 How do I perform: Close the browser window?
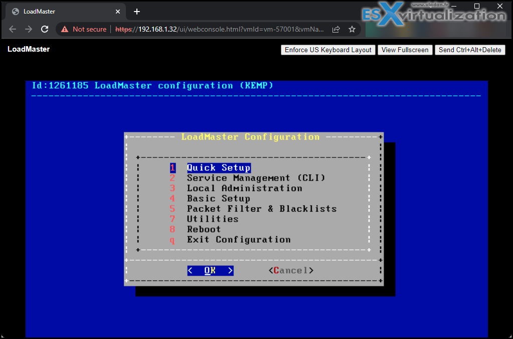coord(499,6)
